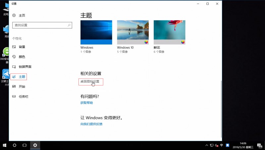Click the 背景 picture icon

(14, 47)
